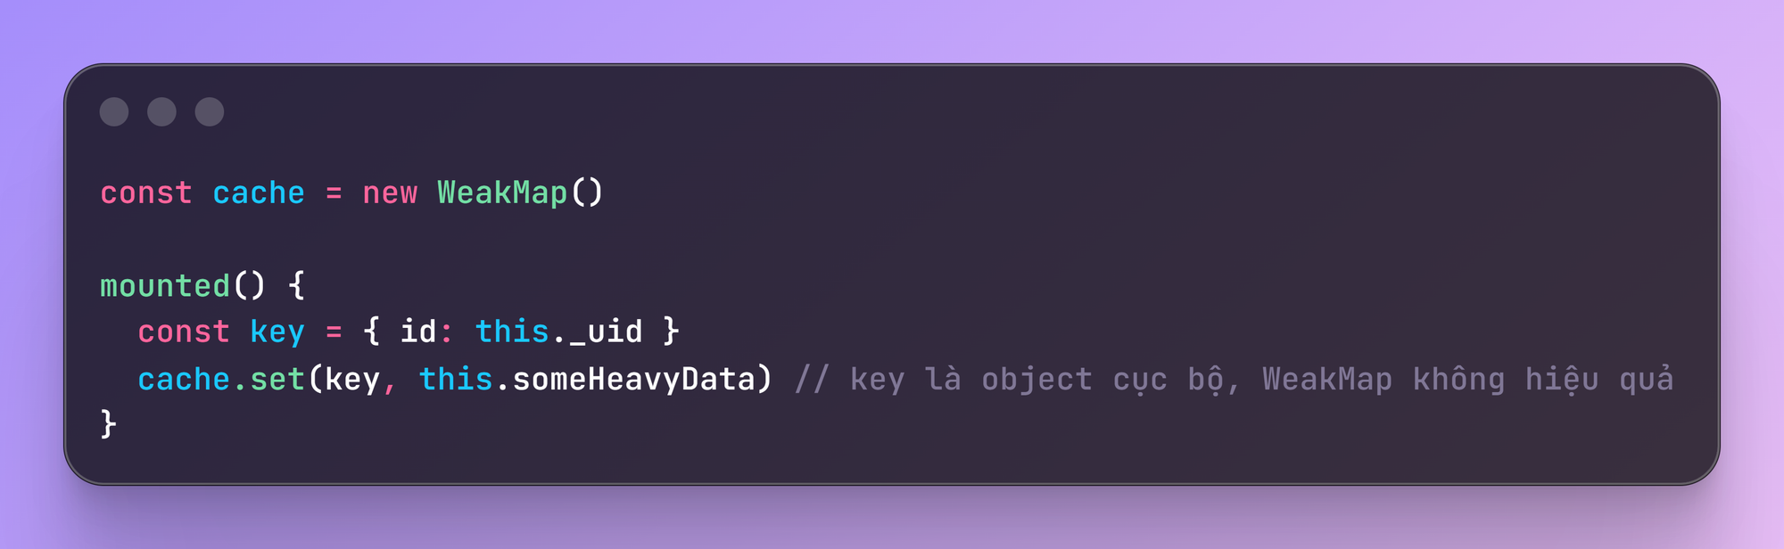The image size is (1784, 549).
Task: Click the word "hiệu" in the comment
Action: pos(1561,380)
